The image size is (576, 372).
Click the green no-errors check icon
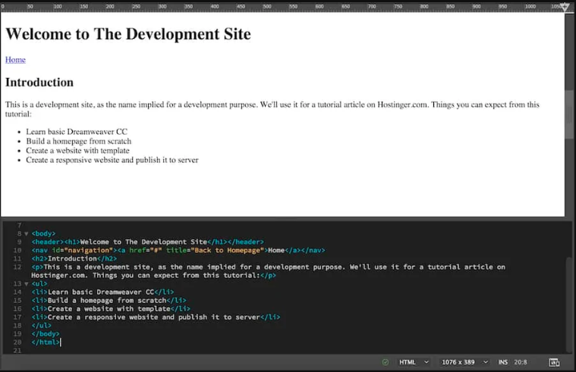pyautogui.click(x=386, y=362)
